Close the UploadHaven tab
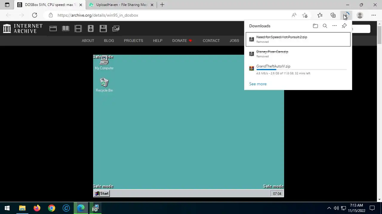382x214 pixels. [x=152, y=5]
